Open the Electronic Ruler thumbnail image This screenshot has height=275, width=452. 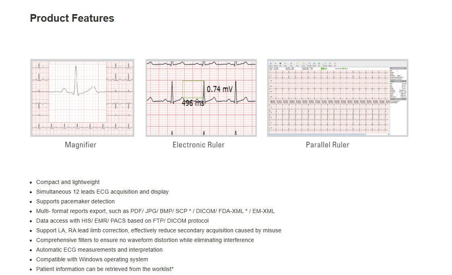pyautogui.click(x=201, y=98)
